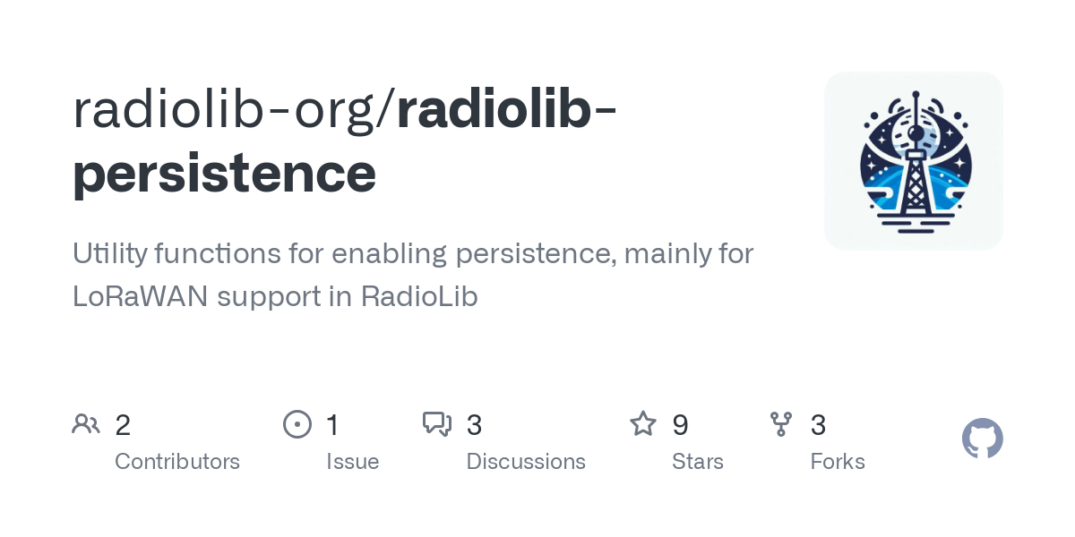This screenshot has height=537, width=1075.
Task: Click the forks count number 3
Action: (818, 425)
